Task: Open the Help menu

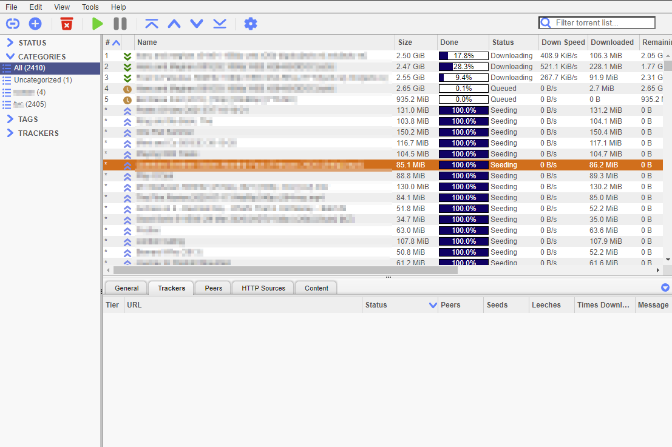Action: click(x=118, y=7)
